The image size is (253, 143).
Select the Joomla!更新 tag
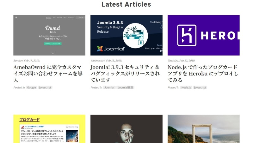click(125, 88)
